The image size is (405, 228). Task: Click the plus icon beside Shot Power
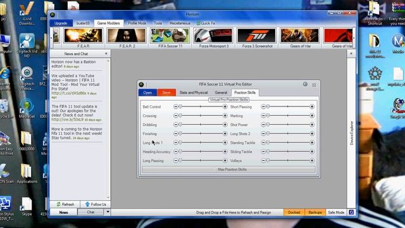tap(312, 125)
